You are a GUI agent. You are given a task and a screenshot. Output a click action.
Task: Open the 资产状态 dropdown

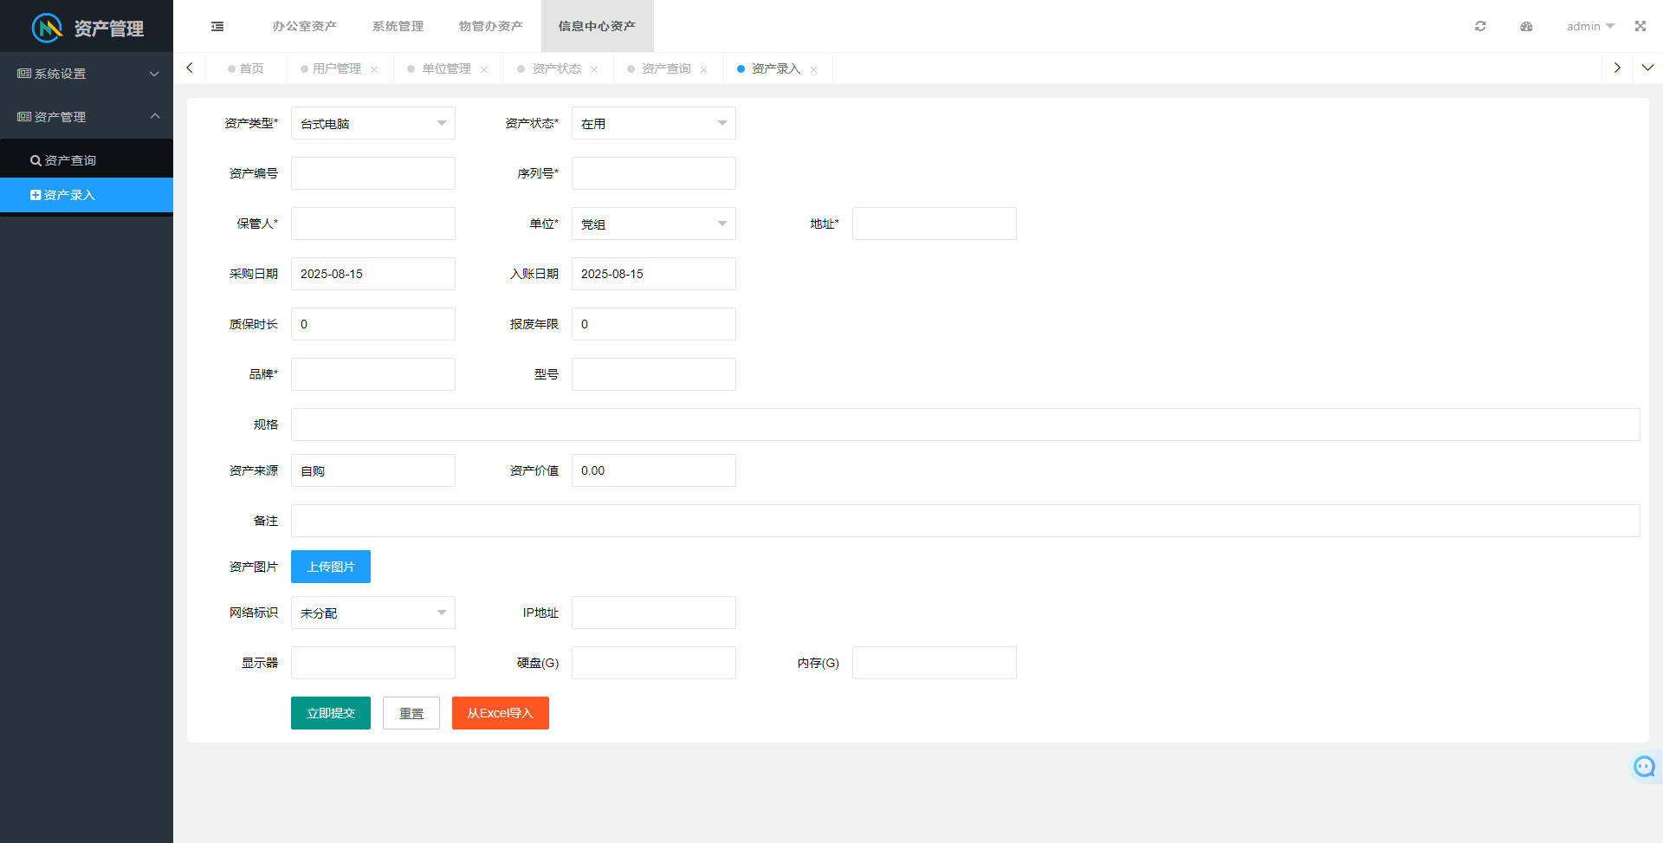click(x=653, y=123)
